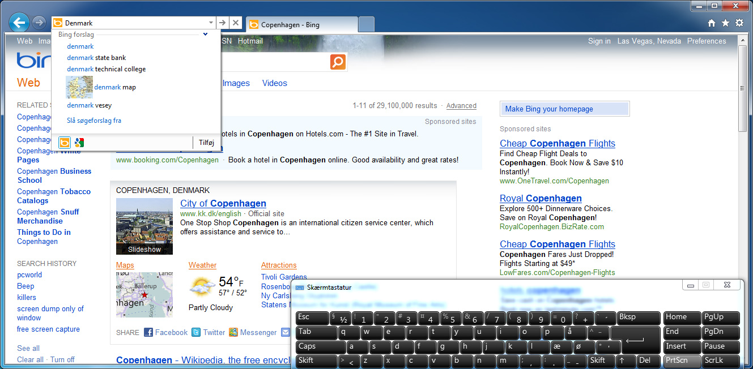
Task: Click 'Turn off' search history link
Action: click(62, 359)
